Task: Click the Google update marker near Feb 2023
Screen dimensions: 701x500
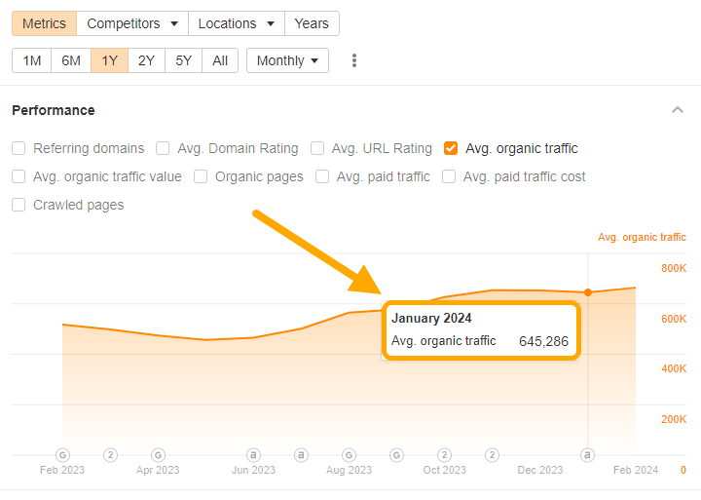Action: 63,454
